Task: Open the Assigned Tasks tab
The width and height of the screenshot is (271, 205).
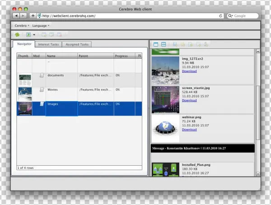Action: (x=78, y=44)
